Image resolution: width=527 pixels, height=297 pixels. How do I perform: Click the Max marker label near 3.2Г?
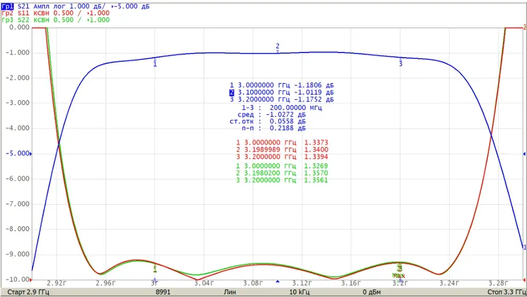[x=398, y=276]
